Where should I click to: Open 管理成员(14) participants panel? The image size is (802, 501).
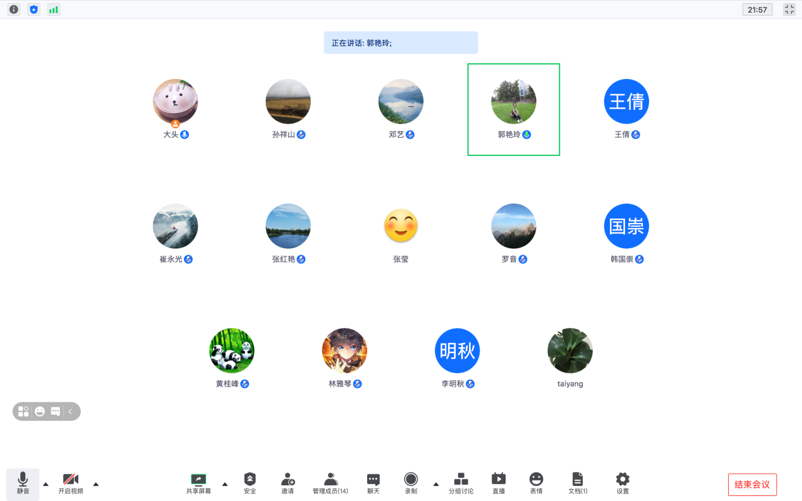pyautogui.click(x=330, y=483)
